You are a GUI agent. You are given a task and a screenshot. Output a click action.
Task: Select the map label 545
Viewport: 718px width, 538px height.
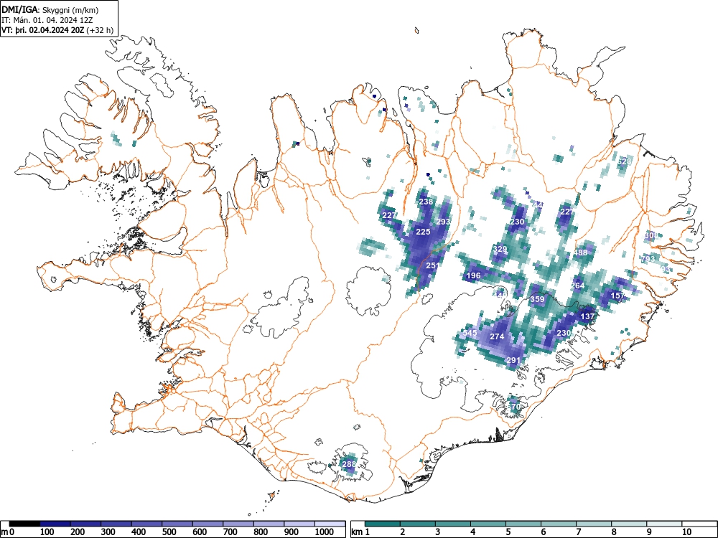click(470, 333)
